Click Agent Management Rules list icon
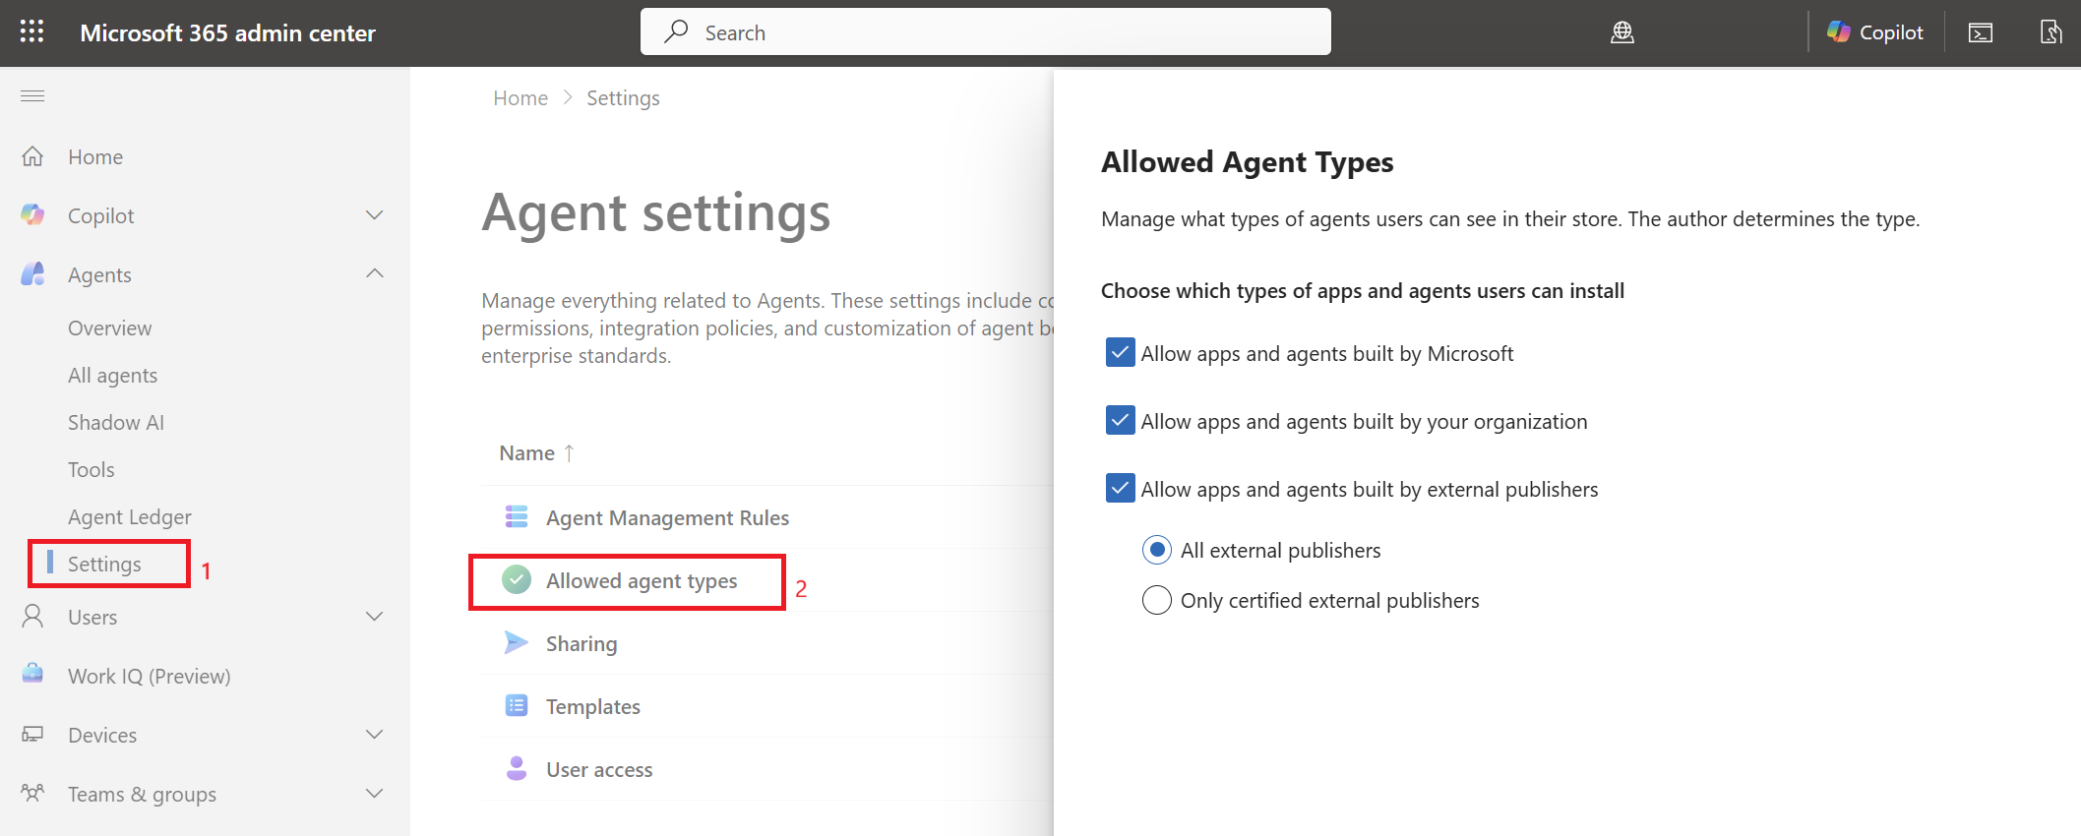This screenshot has height=836, width=2081. click(x=517, y=516)
